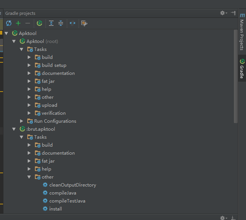Collapse Tasks under Apktool (root)
Viewport: 246px width, 220px height.
(22, 49)
